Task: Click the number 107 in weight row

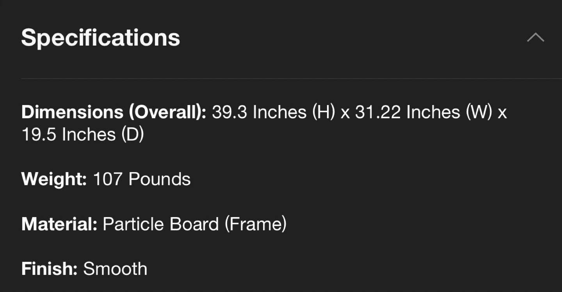Action: coord(107,179)
